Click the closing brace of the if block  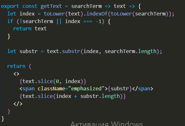tap(9, 36)
